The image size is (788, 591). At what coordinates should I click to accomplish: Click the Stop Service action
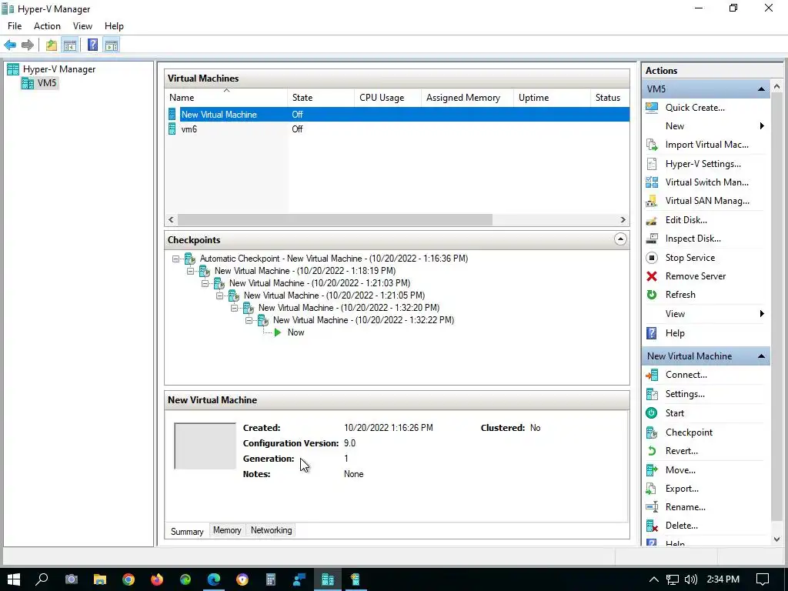click(x=690, y=258)
